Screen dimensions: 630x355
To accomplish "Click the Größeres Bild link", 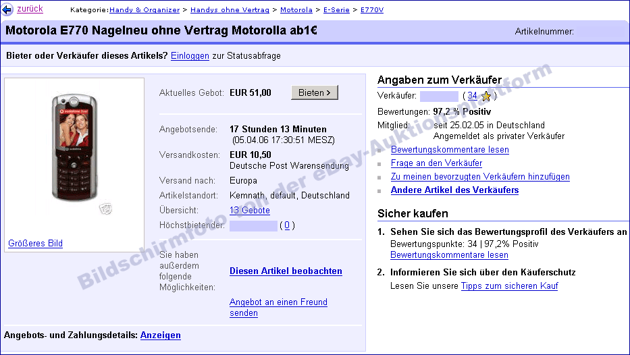I will (35, 244).
